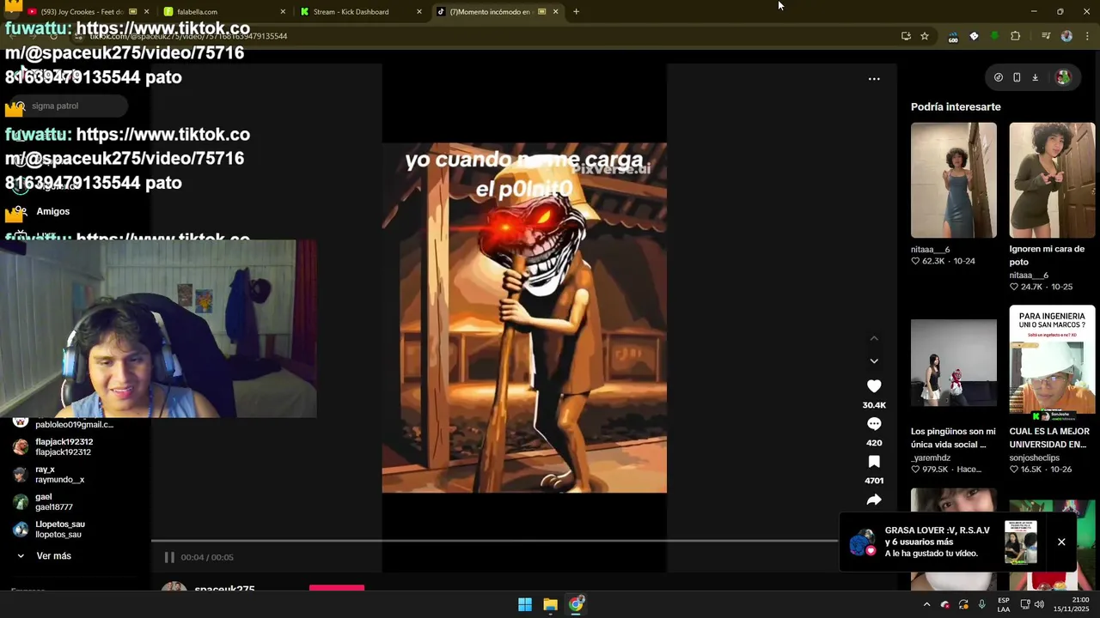
Task: Dismiss the GRASA LOVER notification popup
Action: (x=1061, y=542)
